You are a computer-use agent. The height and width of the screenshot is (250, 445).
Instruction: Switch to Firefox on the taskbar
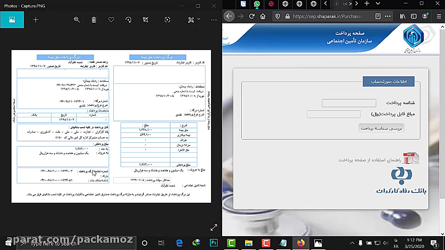pos(300,243)
